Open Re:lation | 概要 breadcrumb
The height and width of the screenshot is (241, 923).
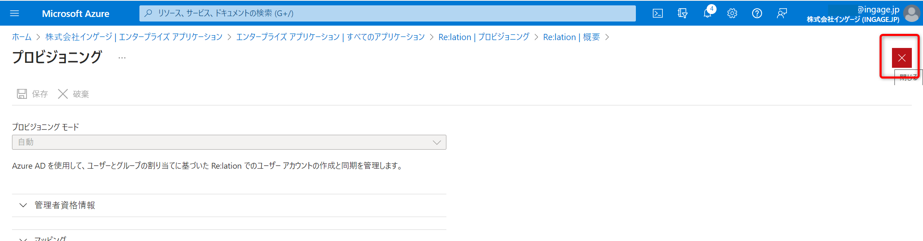tap(571, 37)
